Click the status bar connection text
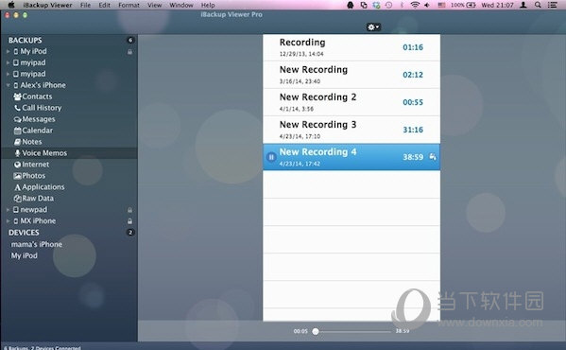This screenshot has width=566, height=350. coord(43,348)
